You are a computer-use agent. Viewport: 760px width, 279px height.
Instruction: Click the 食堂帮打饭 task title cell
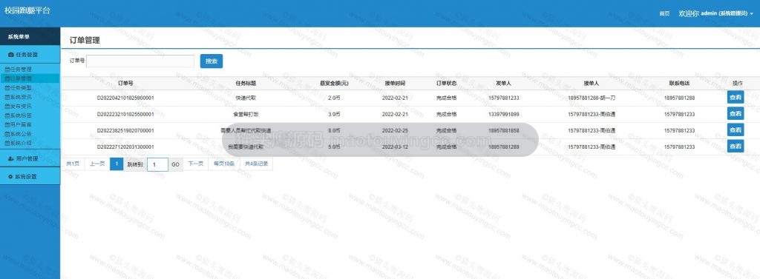tap(246, 114)
